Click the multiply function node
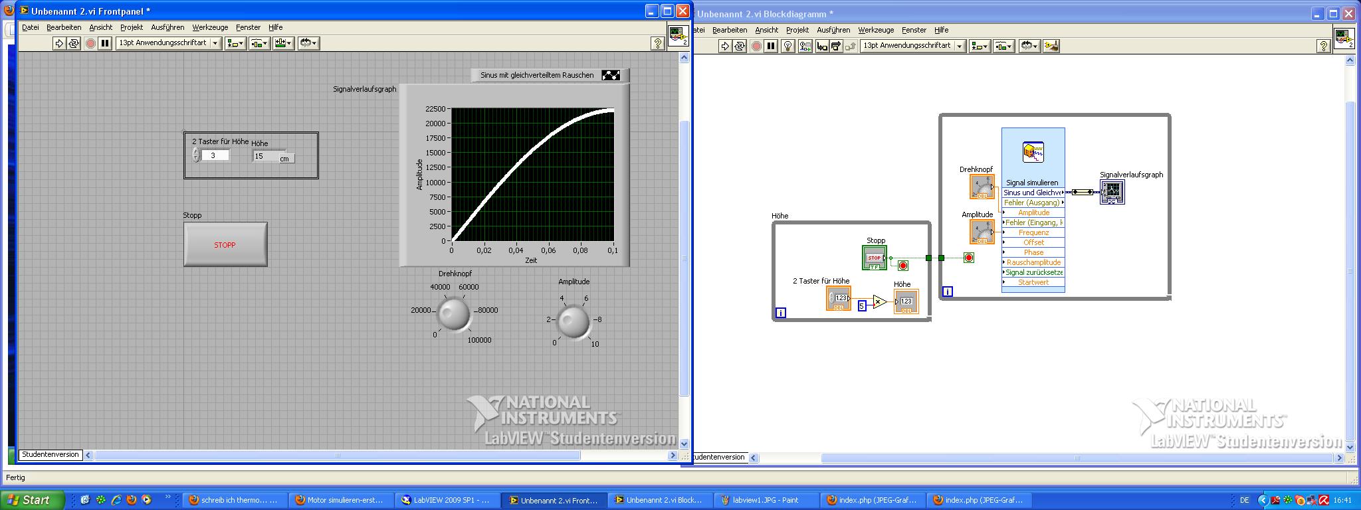This screenshot has height=510, width=1361. 880,302
